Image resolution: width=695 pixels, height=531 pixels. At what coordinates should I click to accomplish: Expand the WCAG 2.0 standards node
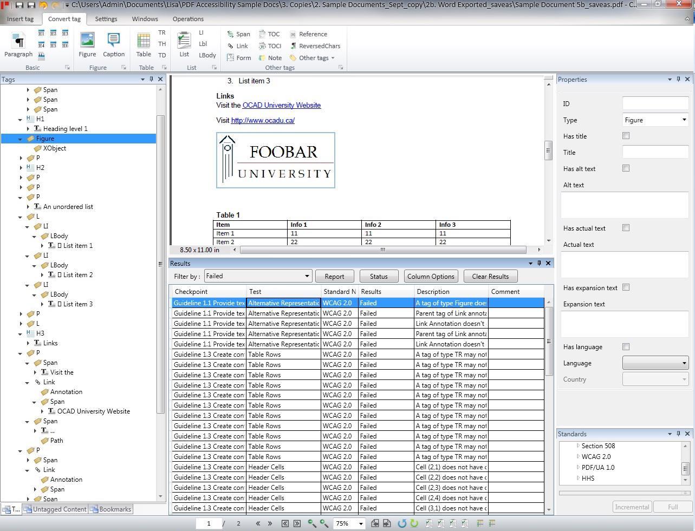[x=578, y=457]
